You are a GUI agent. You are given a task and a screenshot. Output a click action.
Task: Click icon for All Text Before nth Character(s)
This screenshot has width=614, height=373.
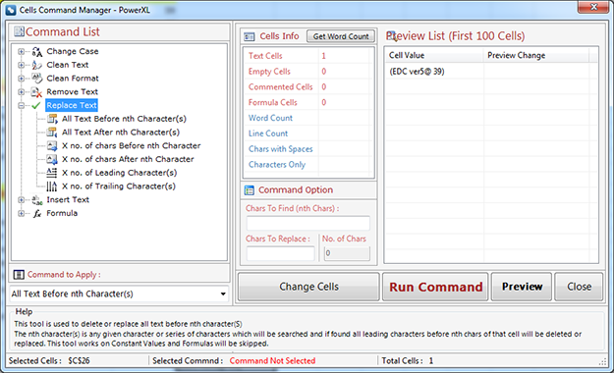[52, 119]
